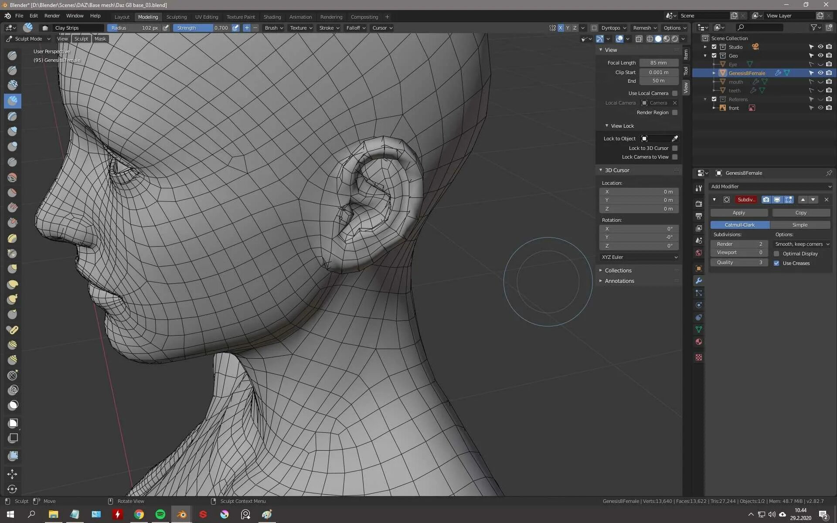
Task: Toggle visibility of Genesis8Female object
Action: point(821,72)
